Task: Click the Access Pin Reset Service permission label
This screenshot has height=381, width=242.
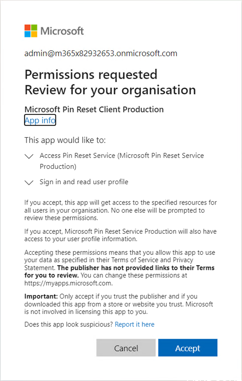Action: tap(122, 161)
